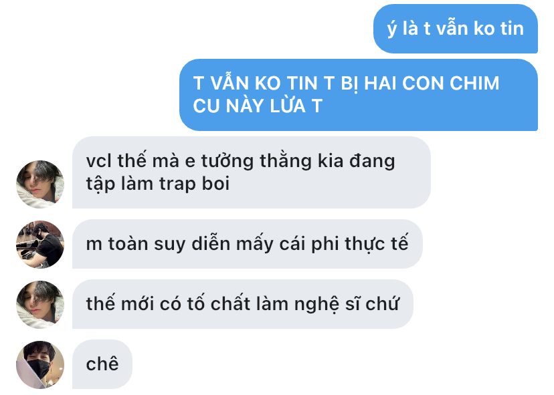The width and height of the screenshot is (554, 395).
Task: Open profile picture beside 'thế mới có tố chất'
Action: point(40,304)
